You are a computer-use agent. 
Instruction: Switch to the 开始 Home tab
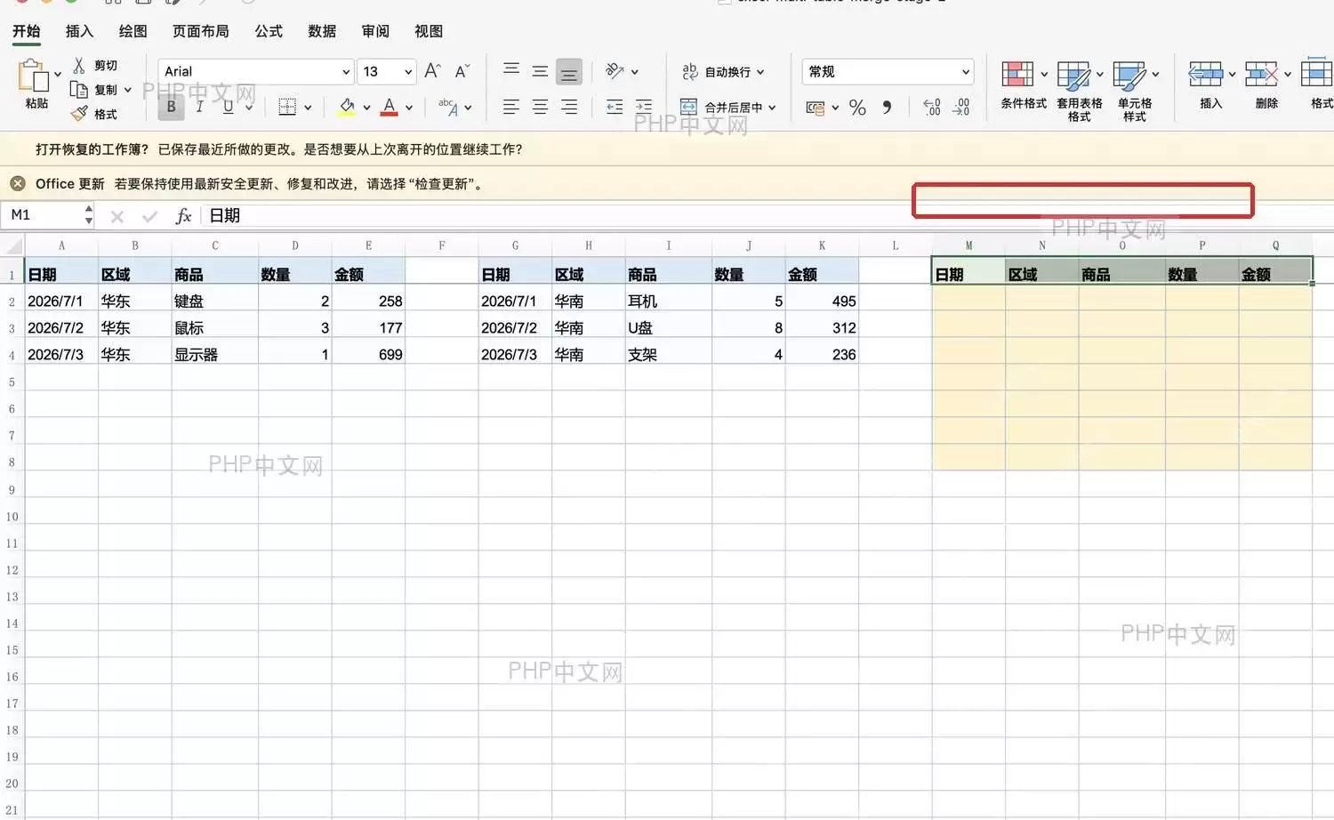(x=27, y=31)
